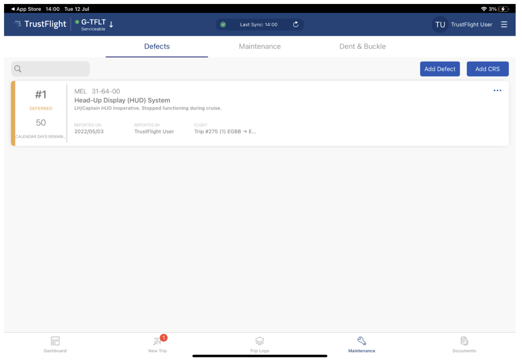Open the hamburger menu
This screenshot has height=363, width=522.
point(504,25)
